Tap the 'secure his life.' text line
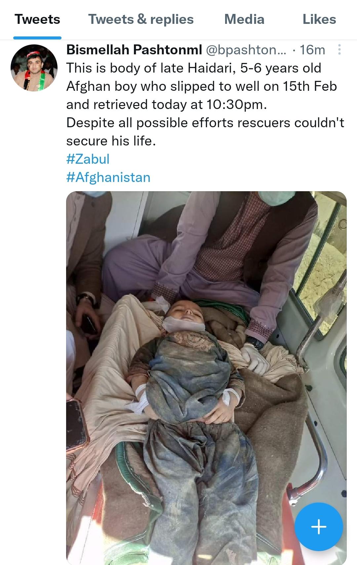Viewport: 357px width, 565px height. pyautogui.click(x=111, y=141)
